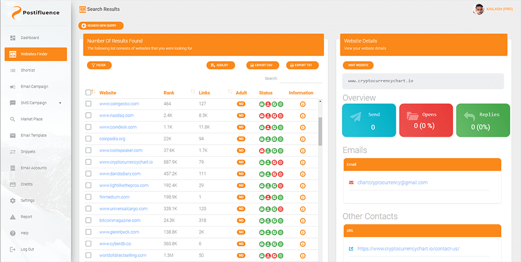Click the Log Out icon
The image size is (521, 262).
point(13,249)
